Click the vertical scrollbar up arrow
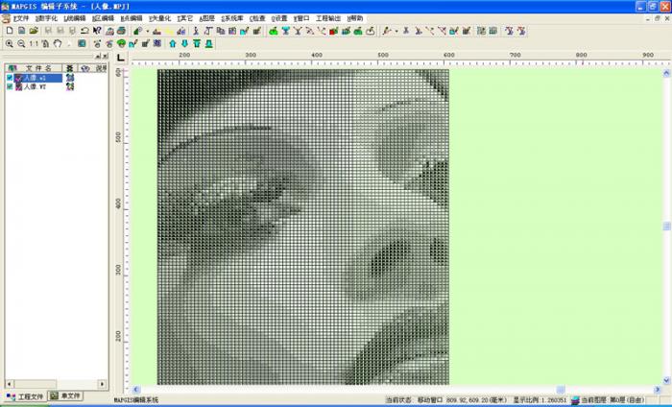This screenshot has height=407, width=672. coord(666,58)
